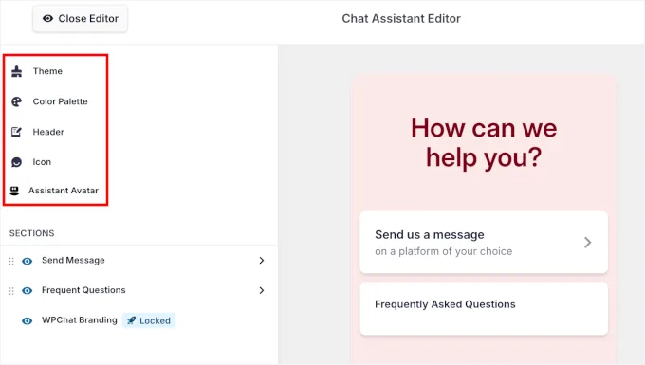Expand Frequent Questions section chevron

click(x=262, y=290)
